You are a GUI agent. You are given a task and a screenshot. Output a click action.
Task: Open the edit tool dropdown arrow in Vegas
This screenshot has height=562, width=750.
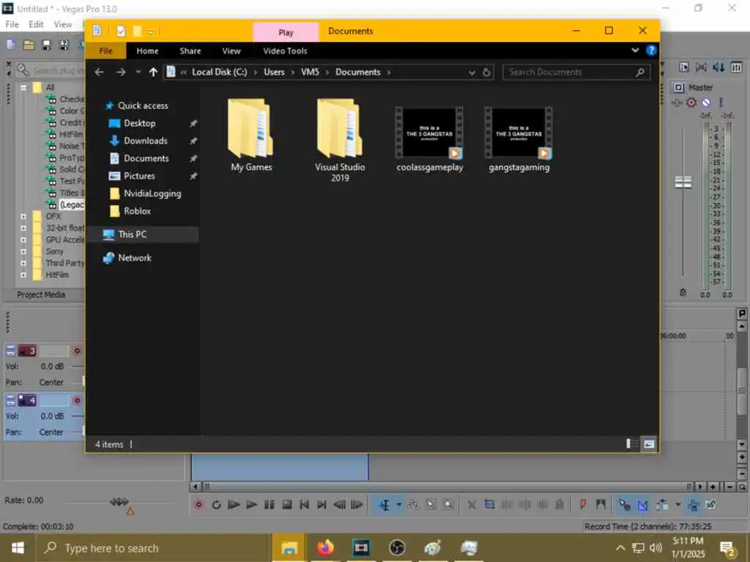click(x=398, y=505)
